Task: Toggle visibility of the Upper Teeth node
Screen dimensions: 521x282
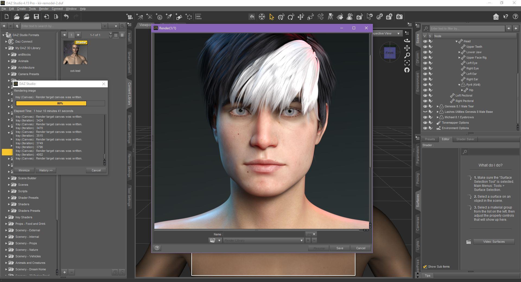Action: click(425, 47)
